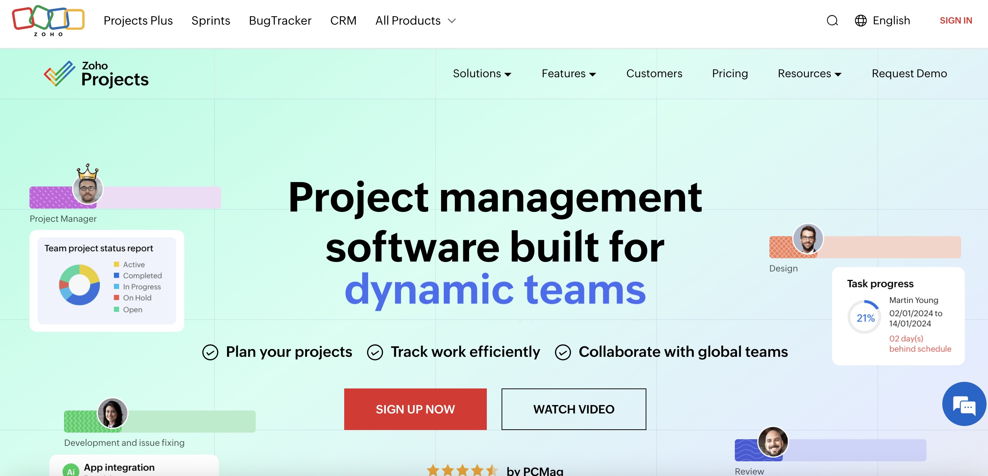Click the check icon beside Plan your projects
Viewport: 988px width, 476px height.
tap(210, 352)
